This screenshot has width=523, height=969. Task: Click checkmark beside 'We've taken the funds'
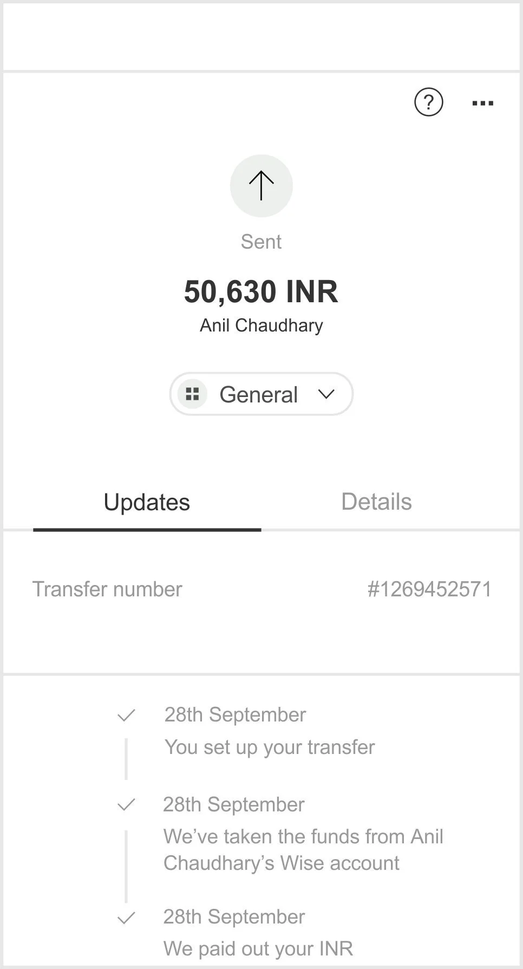click(126, 805)
